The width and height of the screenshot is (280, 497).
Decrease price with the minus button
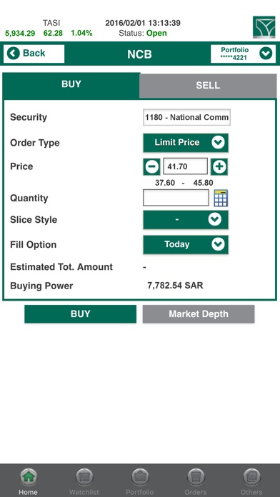coord(151,166)
